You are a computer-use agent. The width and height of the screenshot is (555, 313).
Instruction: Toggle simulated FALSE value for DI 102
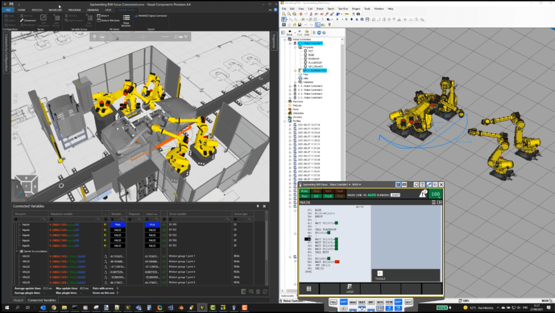[118, 230]
